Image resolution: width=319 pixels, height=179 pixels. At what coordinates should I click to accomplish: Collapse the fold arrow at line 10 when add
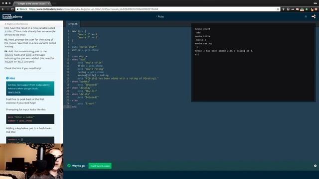(x=70, y=60)
